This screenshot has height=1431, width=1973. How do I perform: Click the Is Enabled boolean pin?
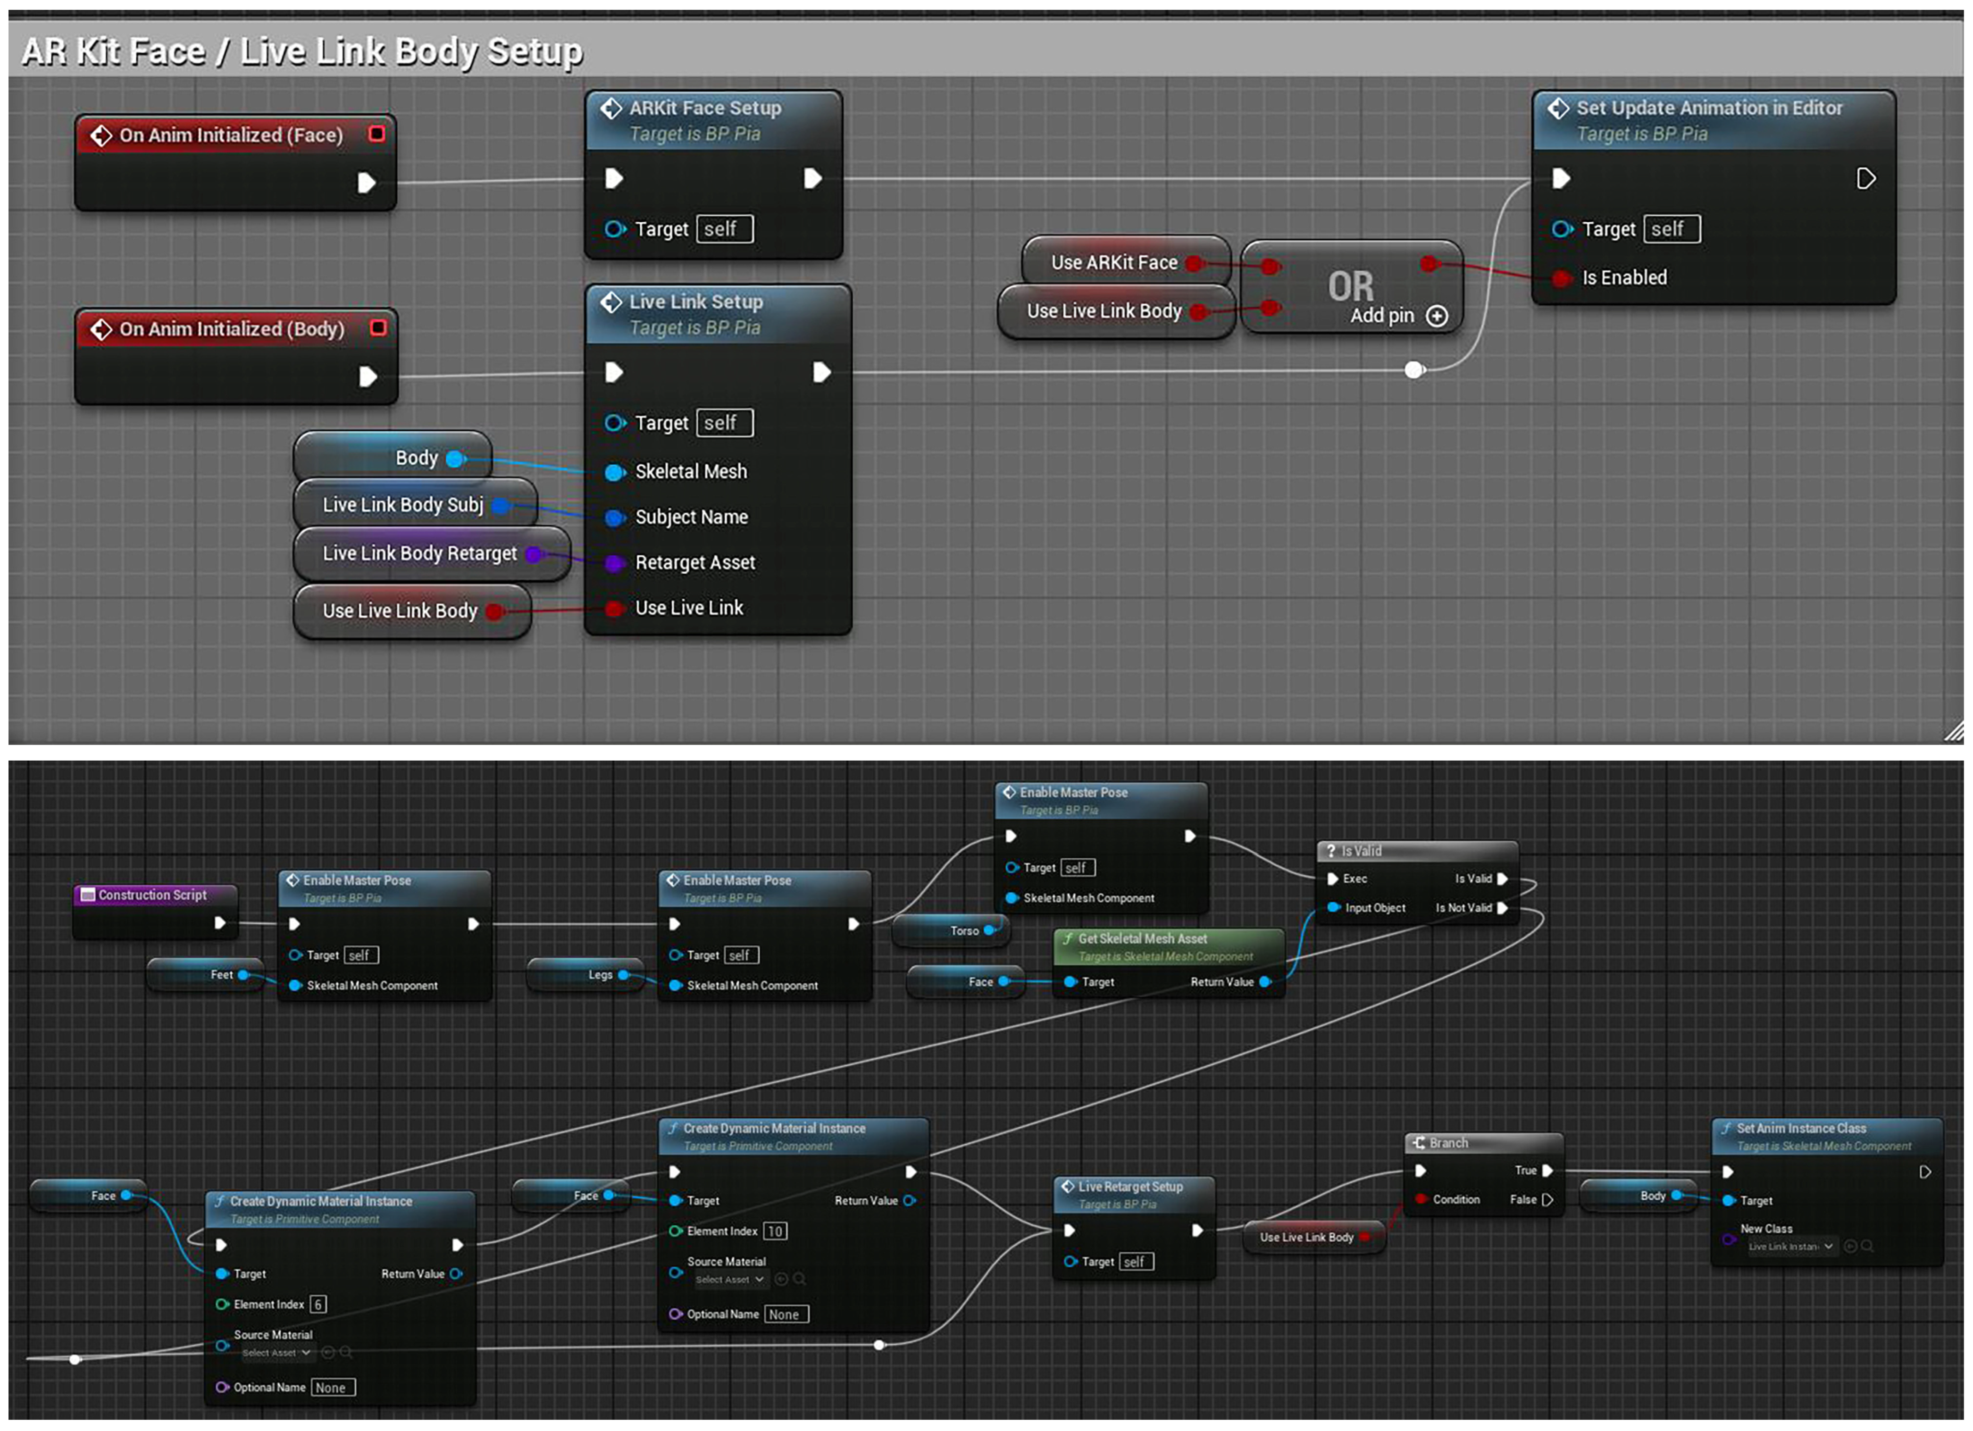1562,278
